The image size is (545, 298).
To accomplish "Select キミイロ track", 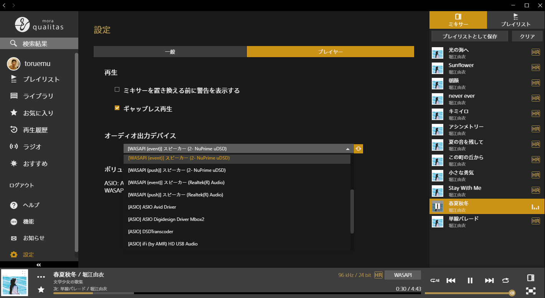I will click(486, 114).
